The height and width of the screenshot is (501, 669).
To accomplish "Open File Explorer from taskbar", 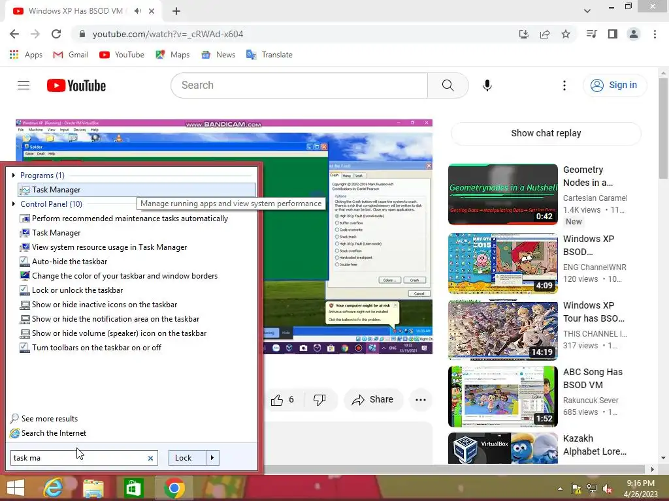I will (93, 488).
